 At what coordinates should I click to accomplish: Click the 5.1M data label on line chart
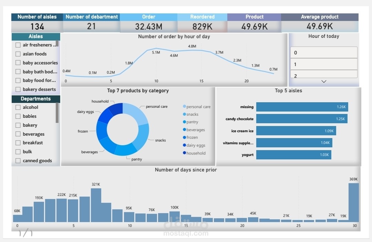coord(156,52)
